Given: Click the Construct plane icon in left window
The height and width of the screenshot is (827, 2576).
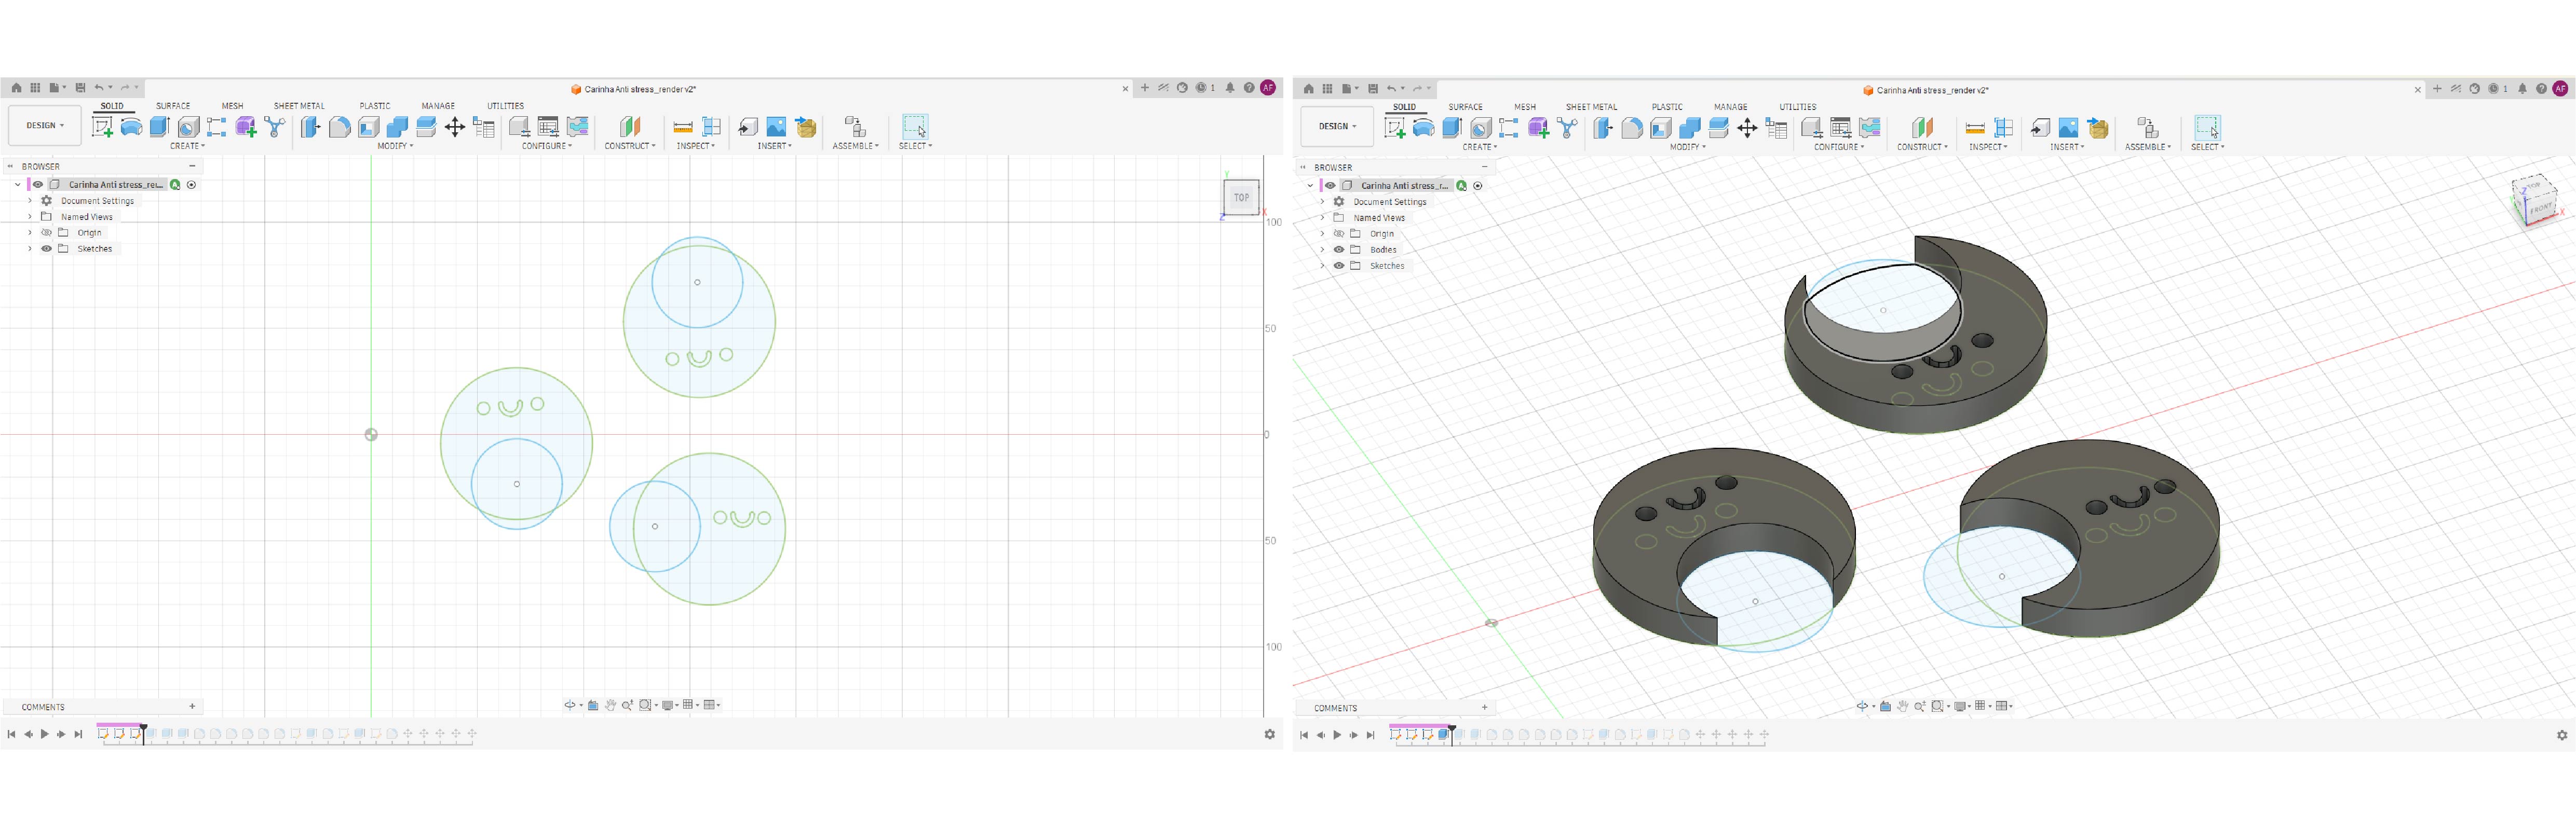Looking at the screenshot, I should pos(630,127).
